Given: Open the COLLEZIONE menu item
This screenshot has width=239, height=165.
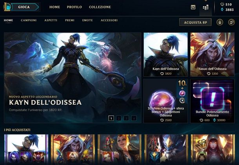Looking at the screenshot, I should pyautogui.click(x=100, y=7).
